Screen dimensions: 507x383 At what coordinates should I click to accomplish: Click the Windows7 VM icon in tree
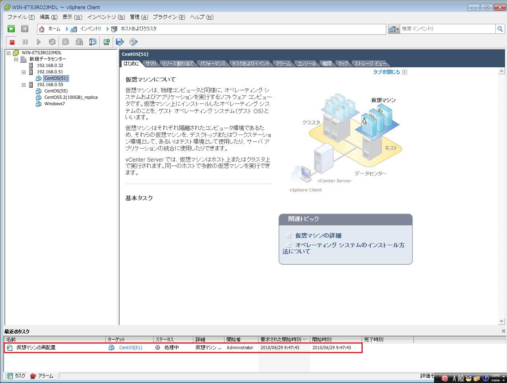(x=39, y=104)
